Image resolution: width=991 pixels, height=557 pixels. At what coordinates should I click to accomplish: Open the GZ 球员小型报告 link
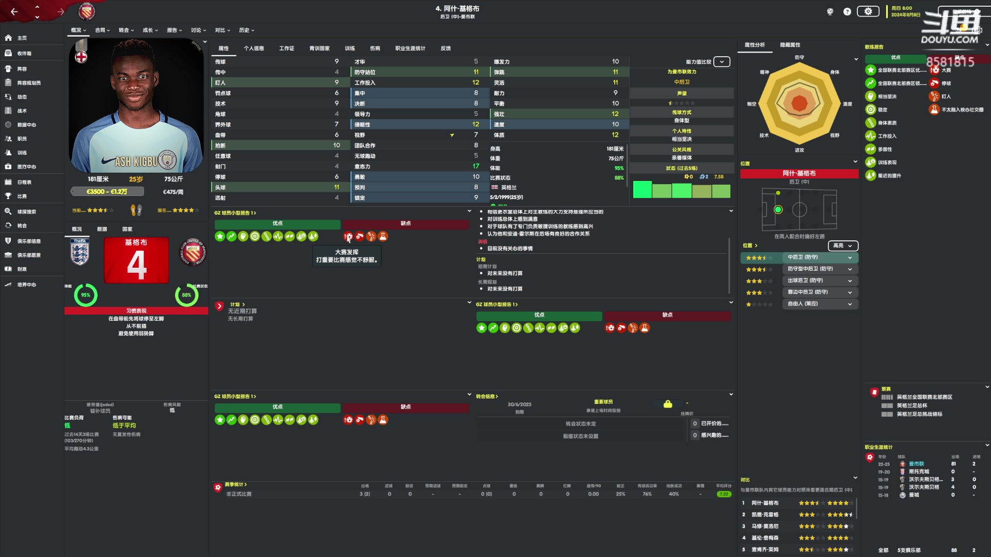235,212
